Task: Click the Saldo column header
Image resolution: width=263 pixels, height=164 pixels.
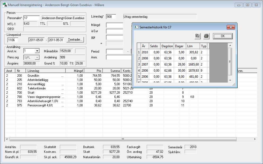Action: point(155,46)
